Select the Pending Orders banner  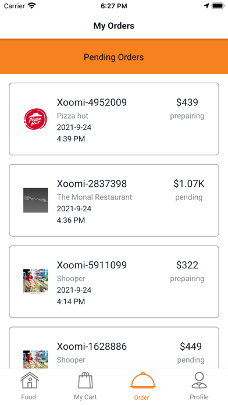[x=114, y=56]
